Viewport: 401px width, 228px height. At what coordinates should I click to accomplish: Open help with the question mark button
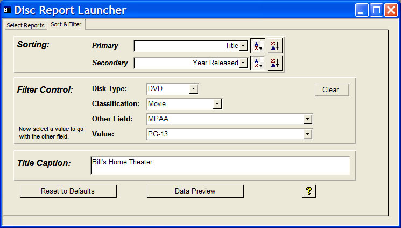[x=308, y=191]
